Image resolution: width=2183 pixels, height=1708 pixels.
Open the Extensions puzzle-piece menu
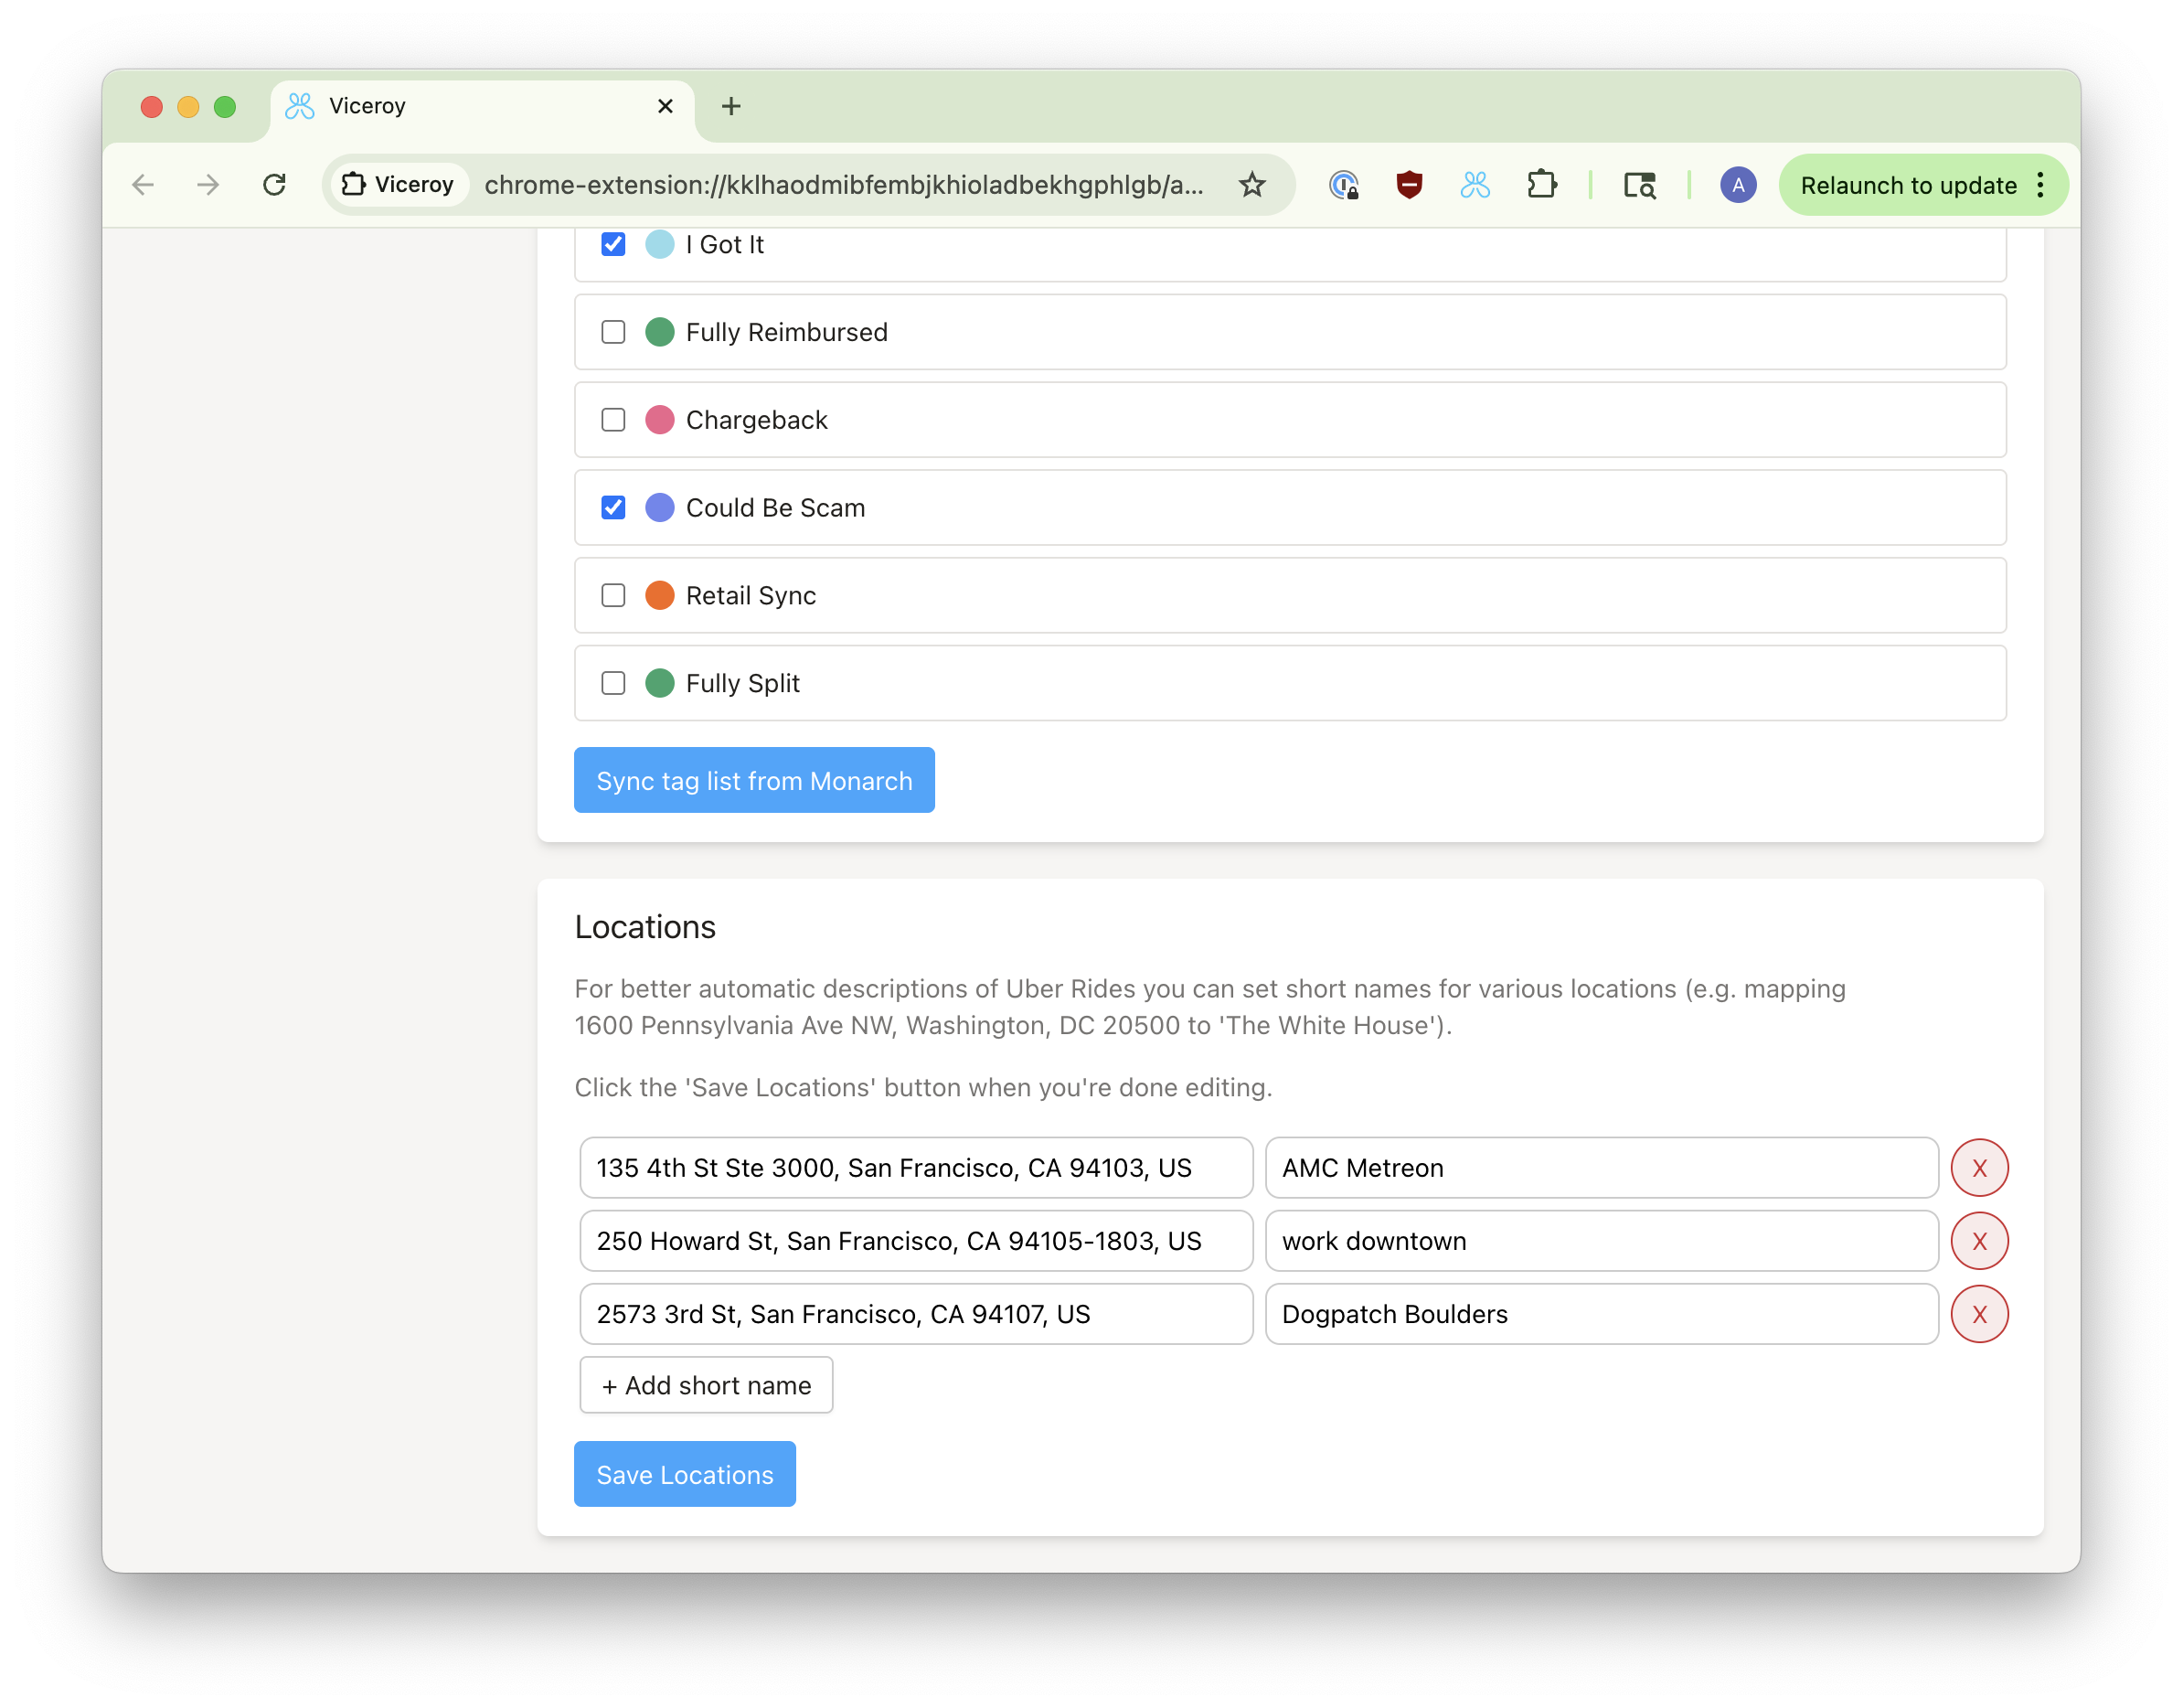(1541, 185)
